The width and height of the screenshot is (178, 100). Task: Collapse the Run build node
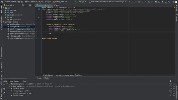(x=9, y=86)
